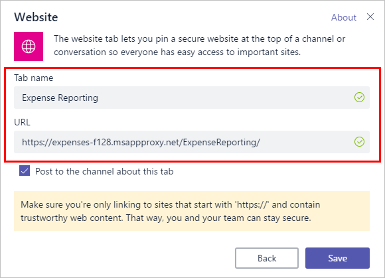Click 'conversation so everyone has easy access' line
Image resolution: width=385 pixels, height=278 pixels.
pyautogui.click(x=177, y=52)
